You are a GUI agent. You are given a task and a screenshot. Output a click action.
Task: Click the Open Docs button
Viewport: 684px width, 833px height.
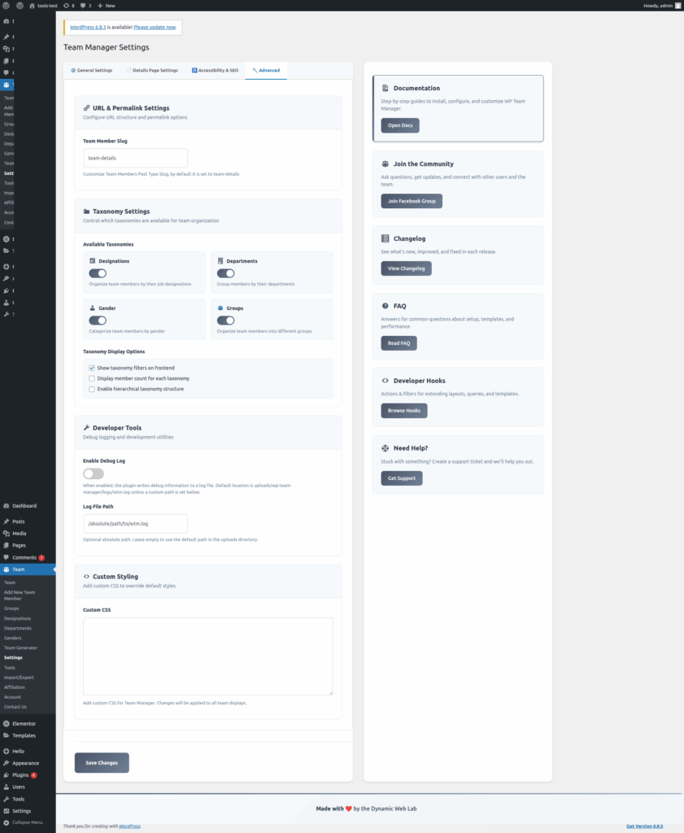click(x=399, y=125)
